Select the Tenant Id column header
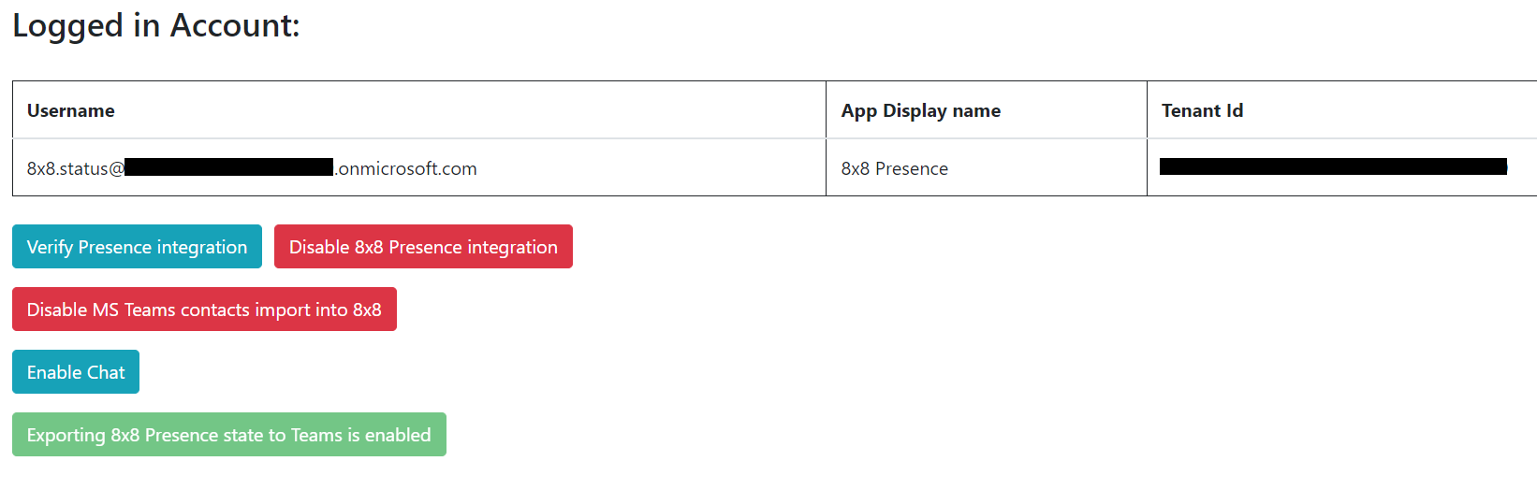The height and width of the screenshot is (490, 1537). [1203, 110]
